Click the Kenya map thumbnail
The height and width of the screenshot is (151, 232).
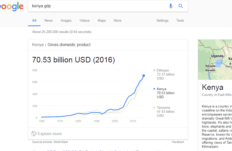click(x=215, y=60)
